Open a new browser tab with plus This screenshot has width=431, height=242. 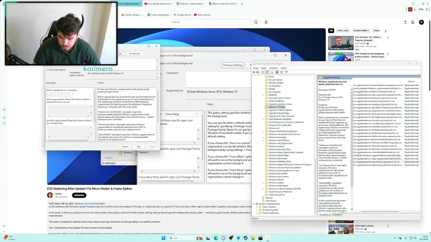coord(242,4)
